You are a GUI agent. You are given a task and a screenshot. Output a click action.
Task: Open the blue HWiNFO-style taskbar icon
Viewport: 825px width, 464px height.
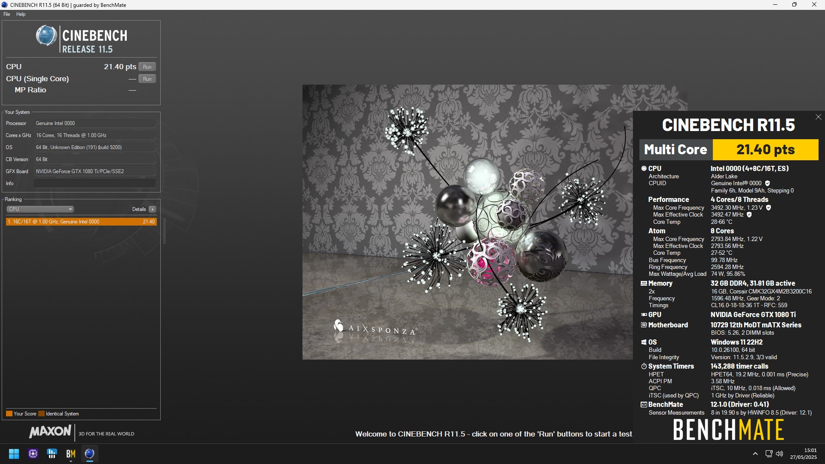52,454
